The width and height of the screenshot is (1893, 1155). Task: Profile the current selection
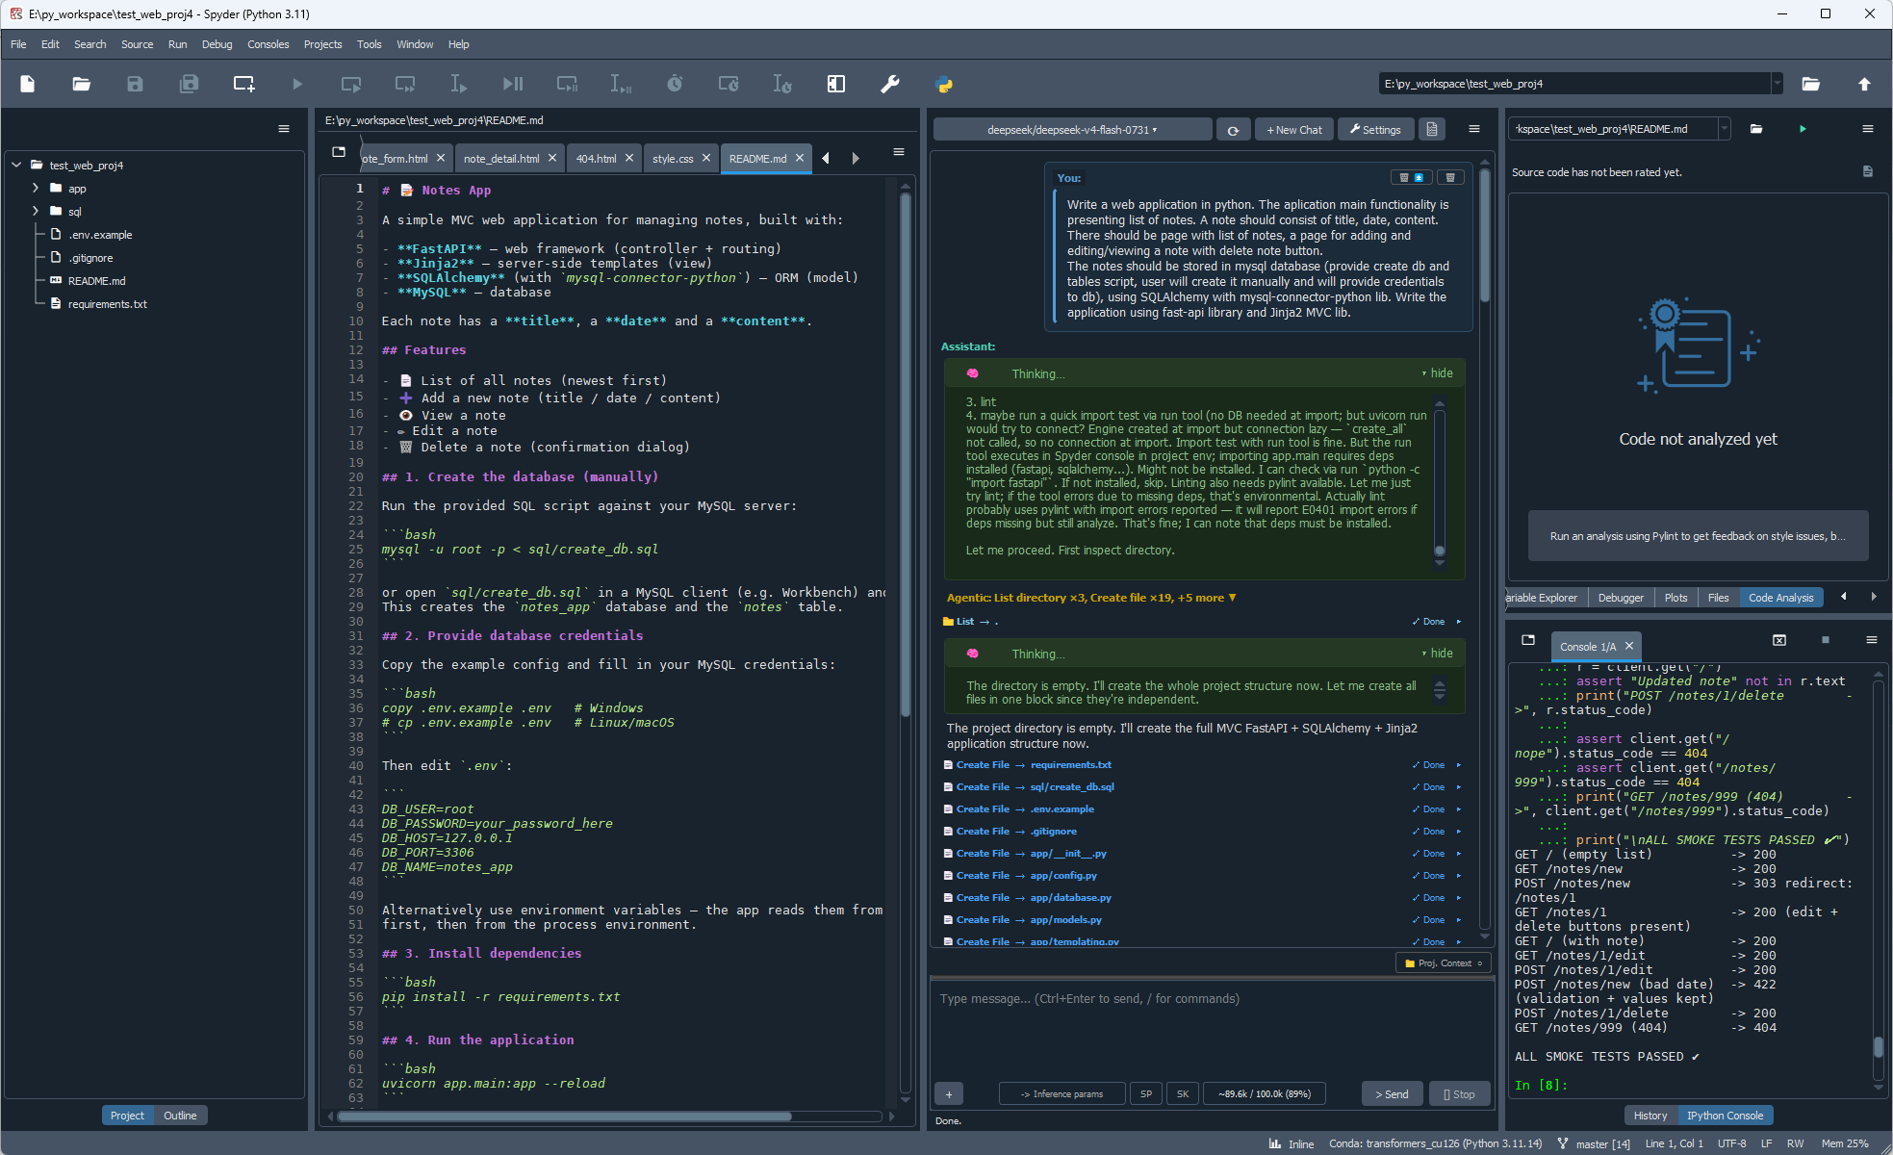click(x=782, y=84)
